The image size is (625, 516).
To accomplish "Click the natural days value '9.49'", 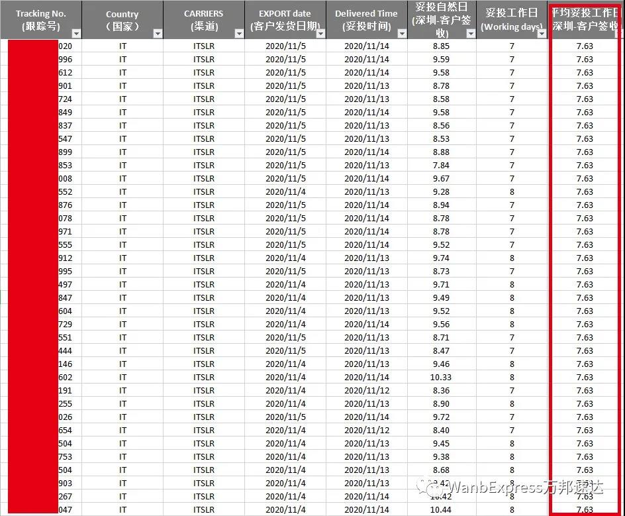I will pyautogui.click(x=441, y=298).
